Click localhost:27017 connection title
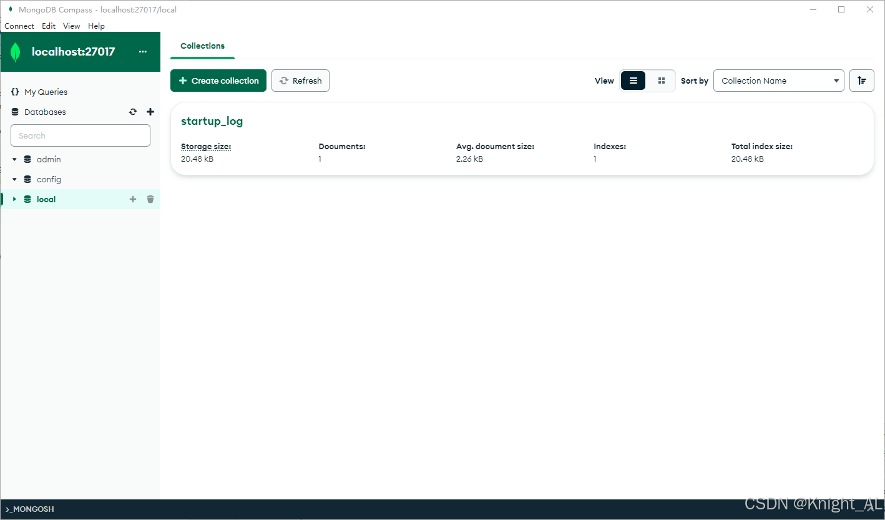The image size is (885, 520). (73, 52)
